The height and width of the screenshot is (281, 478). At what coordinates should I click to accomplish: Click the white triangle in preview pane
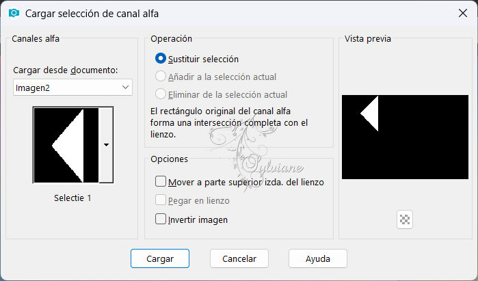click(x=372, y=113)
